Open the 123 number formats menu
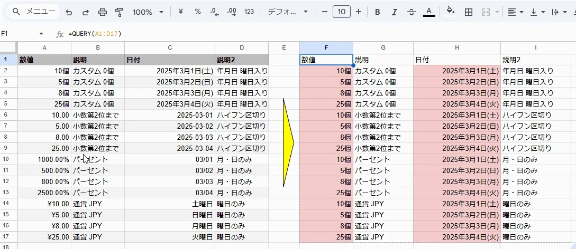 point(249,12)
